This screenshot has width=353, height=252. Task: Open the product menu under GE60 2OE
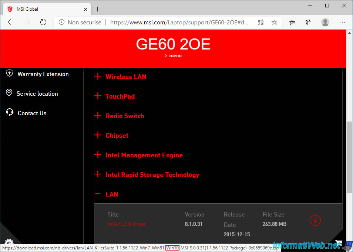(173, 56)
